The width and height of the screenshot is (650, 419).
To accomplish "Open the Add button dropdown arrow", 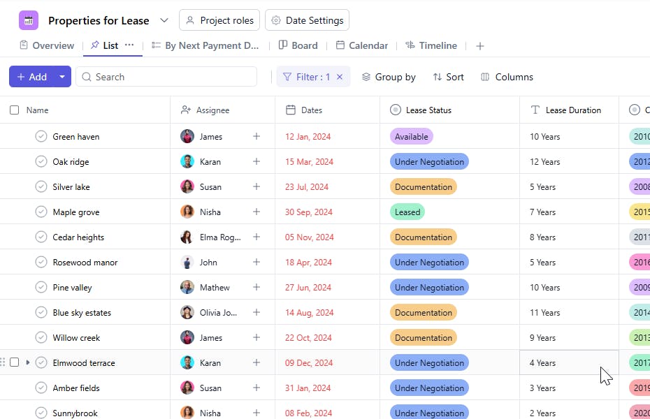I will pos(62,77).
